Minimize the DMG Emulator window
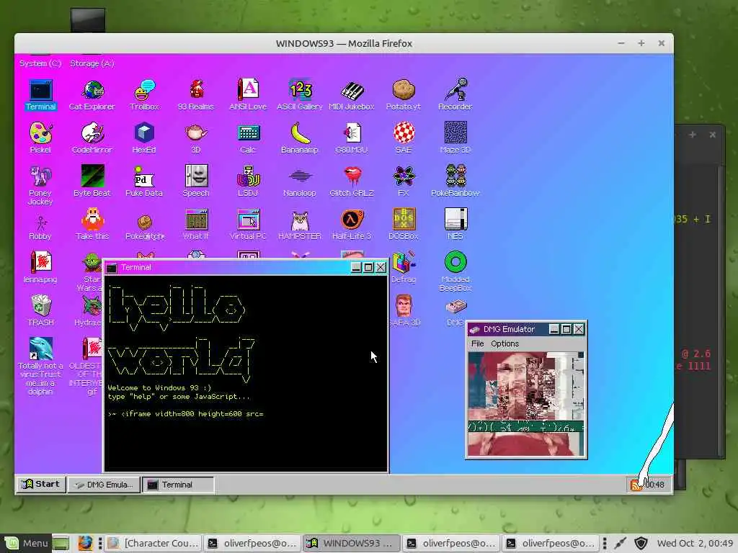Viewport: 738px width, 553px height. (x=554, y=329)
